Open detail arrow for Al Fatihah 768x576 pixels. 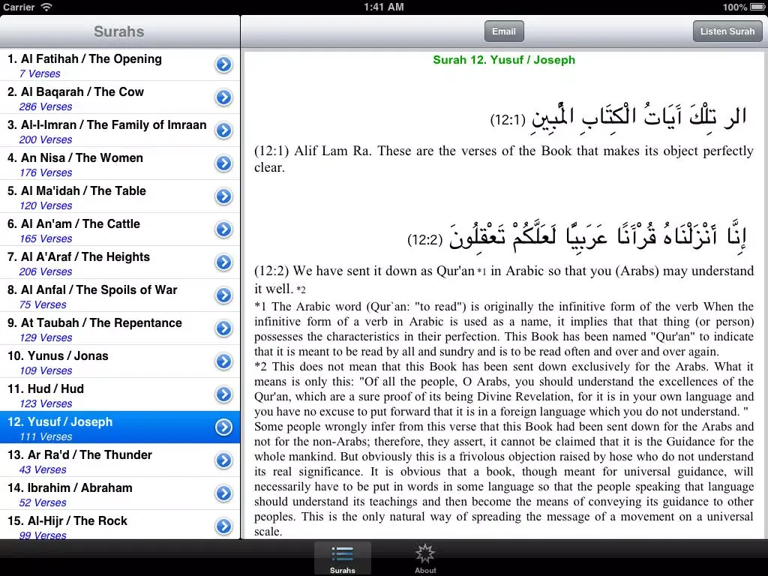[x=223, y=64]
